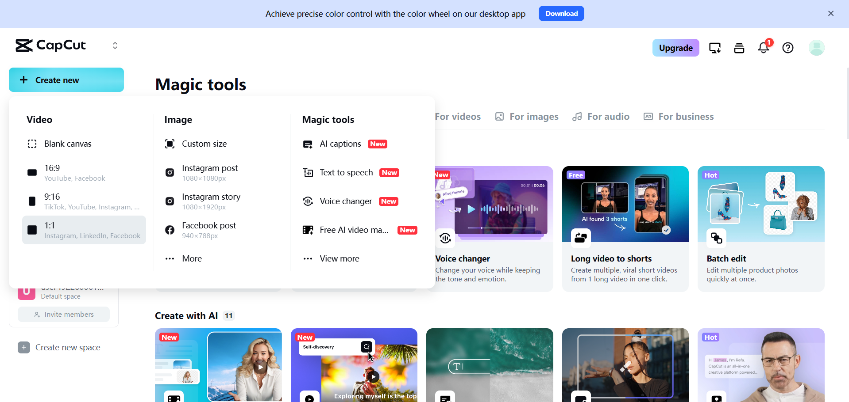
Task: Open the Batch edit tool card
Action: [x=761, y=229]
